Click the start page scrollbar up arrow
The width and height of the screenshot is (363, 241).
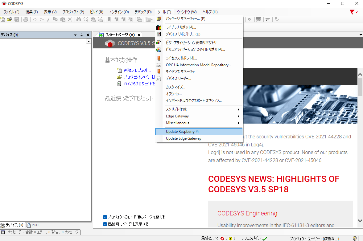click(360, 75)
